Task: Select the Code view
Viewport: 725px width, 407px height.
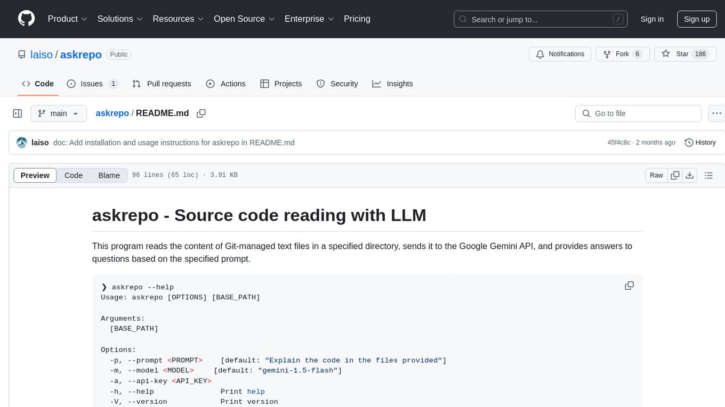Action: pyautogui.click(x=74, y=175)
